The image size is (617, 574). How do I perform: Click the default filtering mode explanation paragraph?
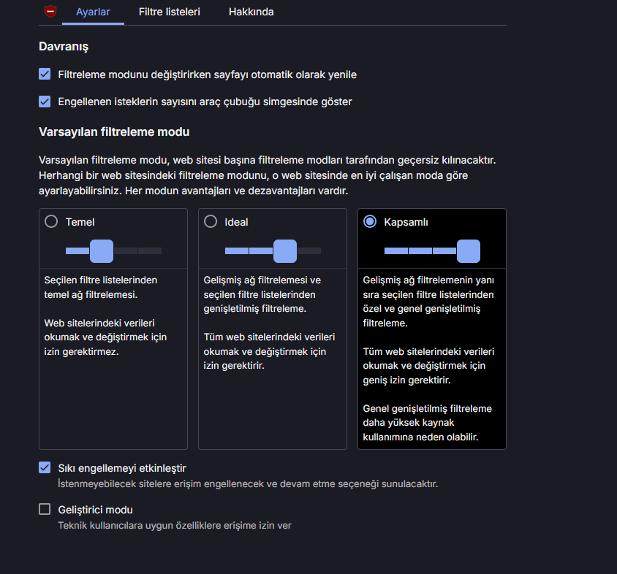pyautogui.click(x=267, y=175)
